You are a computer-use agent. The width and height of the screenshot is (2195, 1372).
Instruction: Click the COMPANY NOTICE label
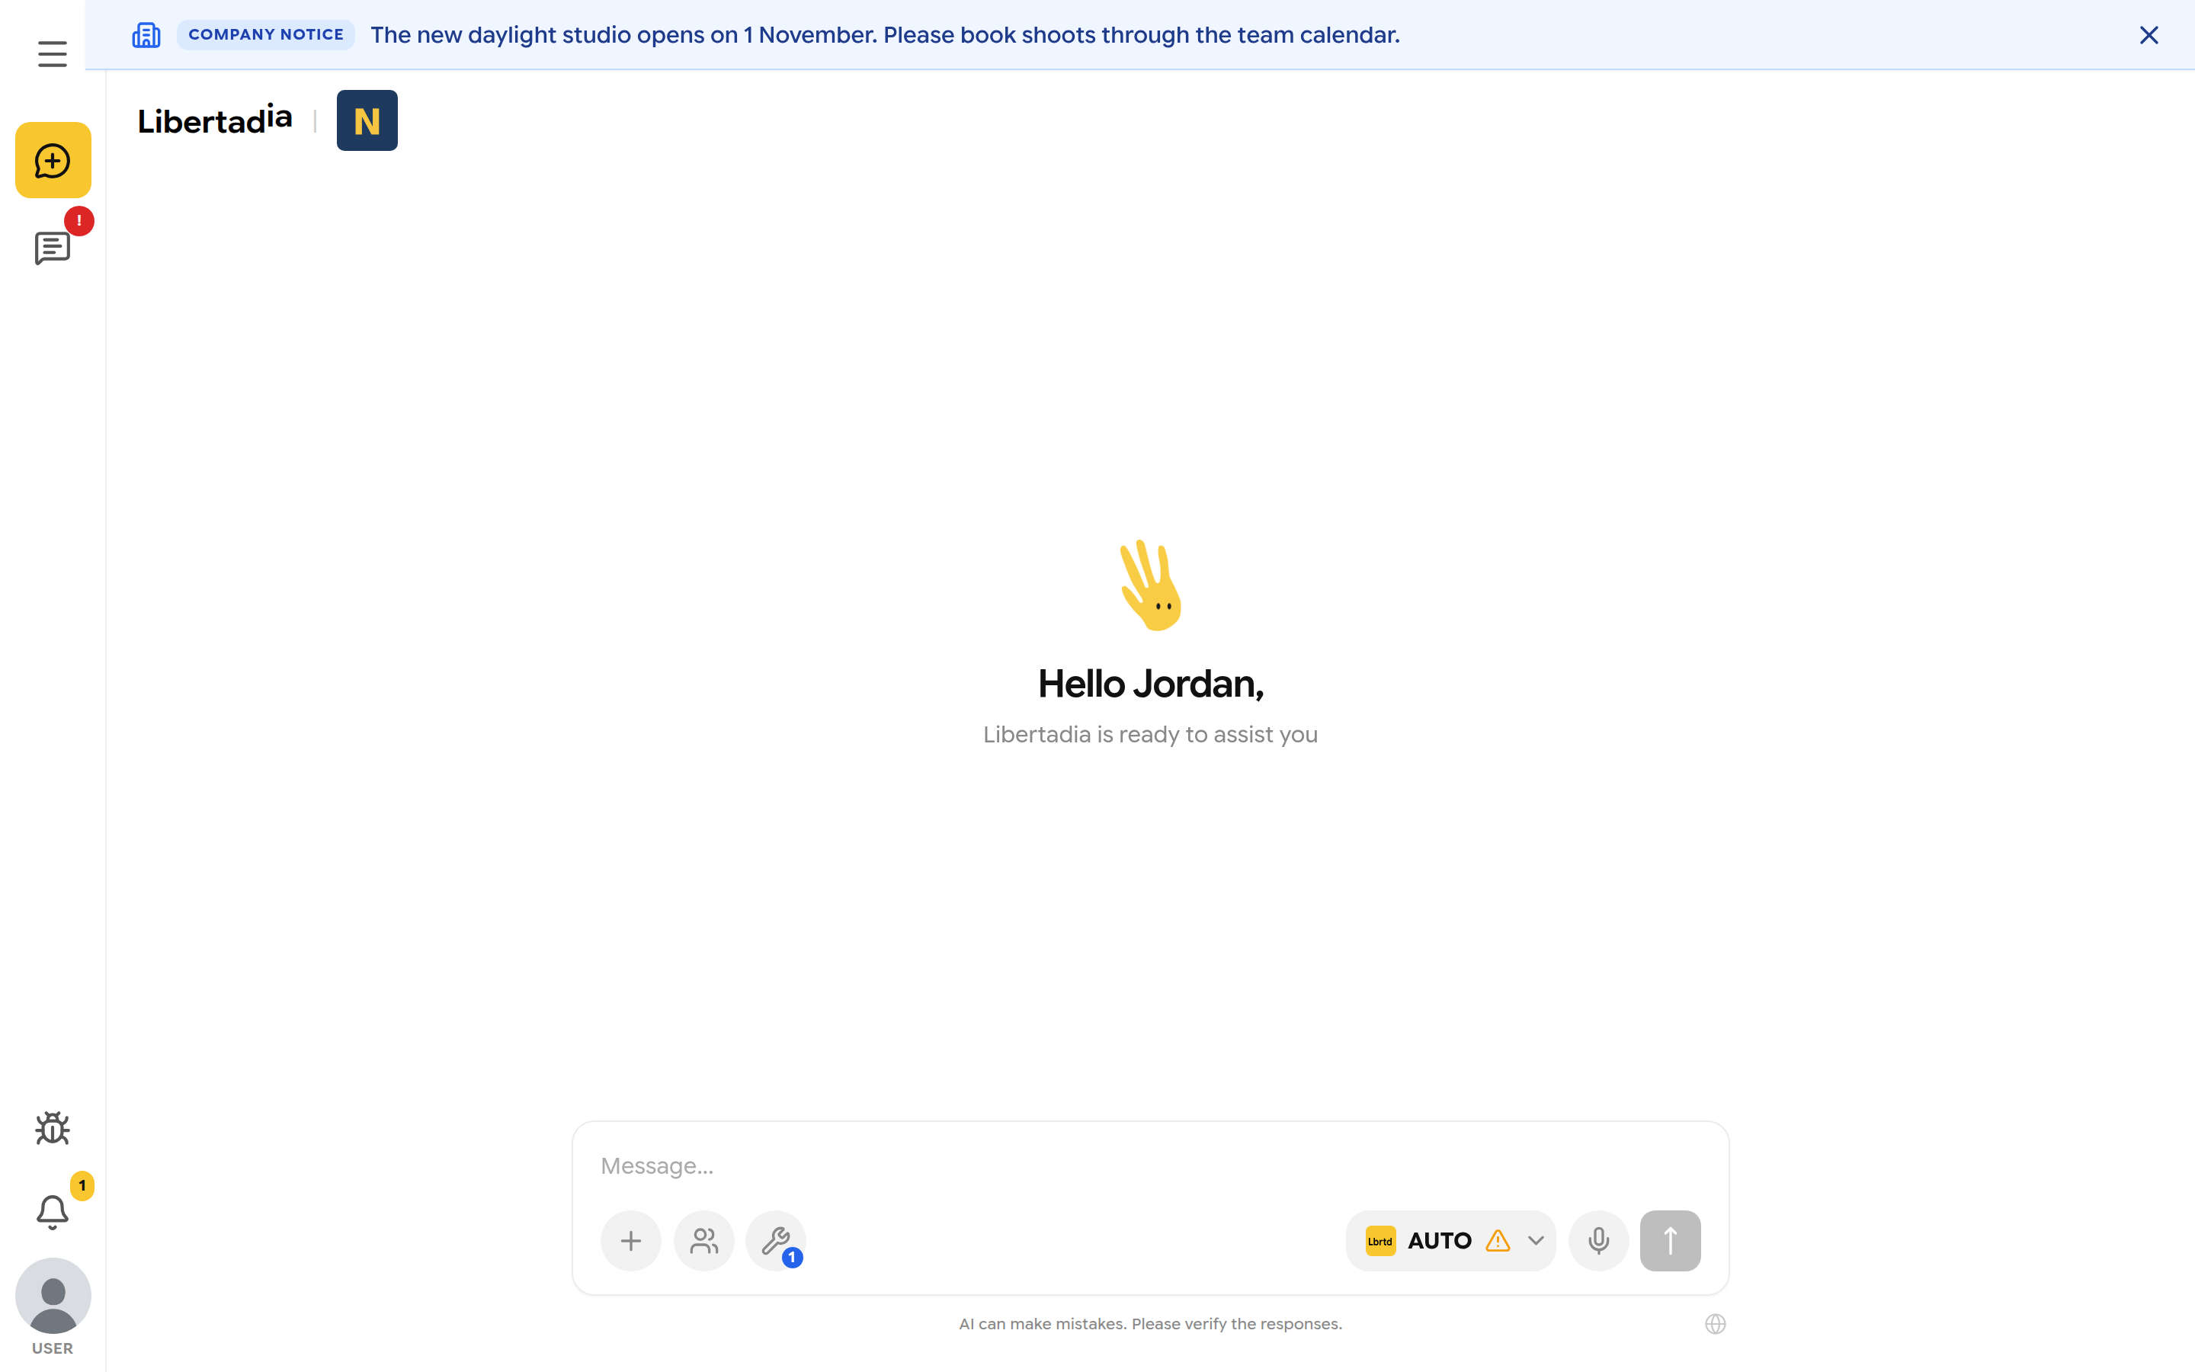point(266,34)
